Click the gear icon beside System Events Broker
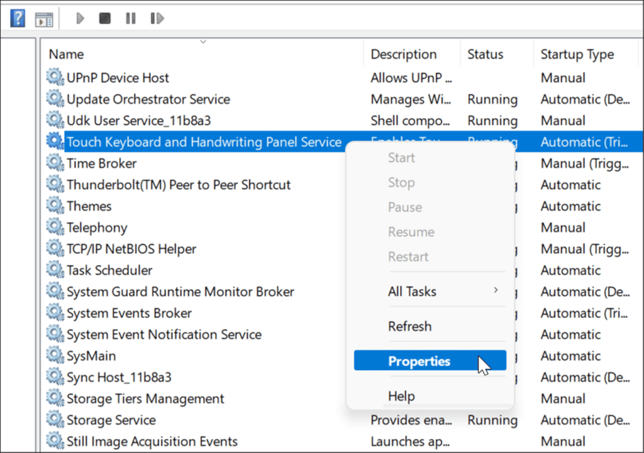The image size is (644, 453). tap(55, 312)
